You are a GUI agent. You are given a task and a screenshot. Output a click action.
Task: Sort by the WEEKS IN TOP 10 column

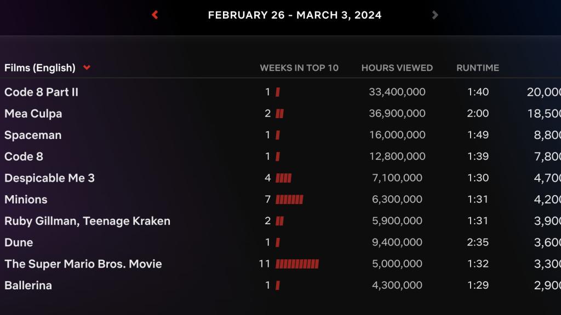tap(299, 68)
